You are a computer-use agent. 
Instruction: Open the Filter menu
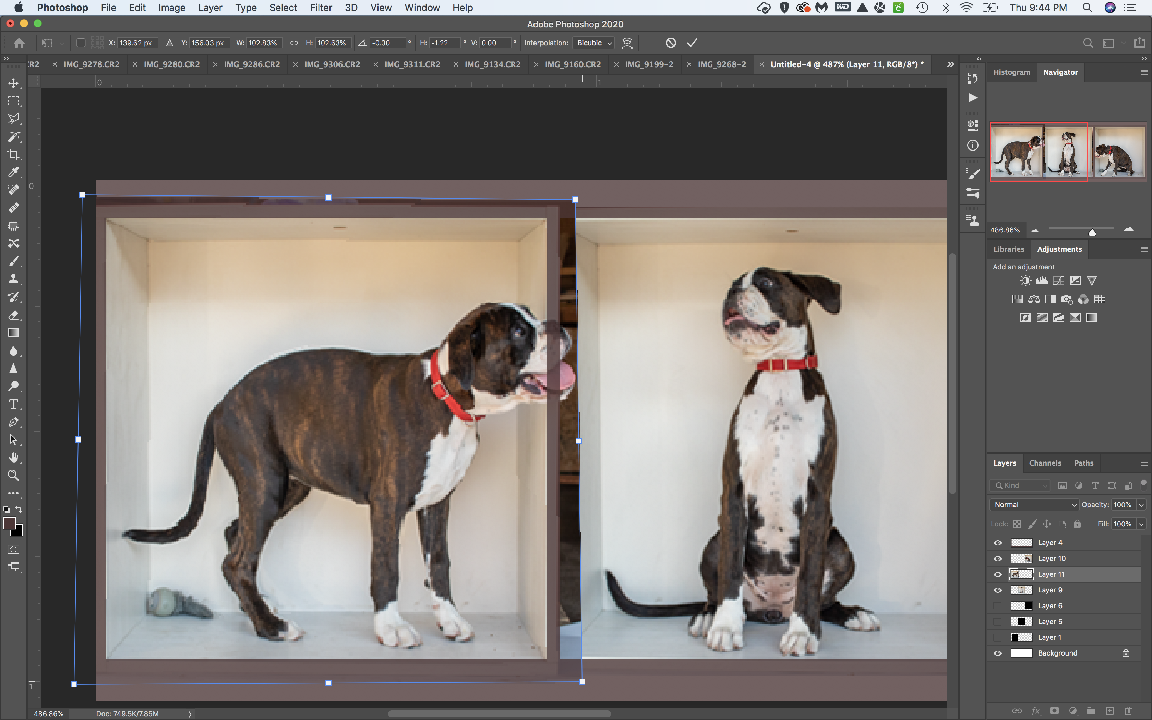click(x=321, y=8)
